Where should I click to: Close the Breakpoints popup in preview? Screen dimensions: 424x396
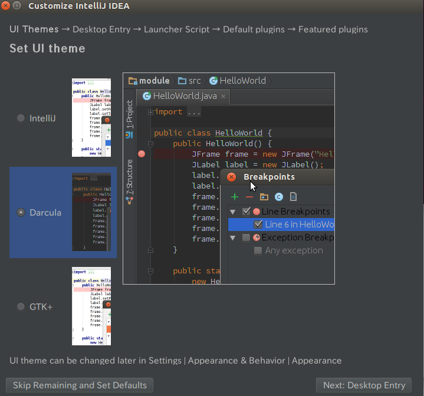tap(231, 177)
